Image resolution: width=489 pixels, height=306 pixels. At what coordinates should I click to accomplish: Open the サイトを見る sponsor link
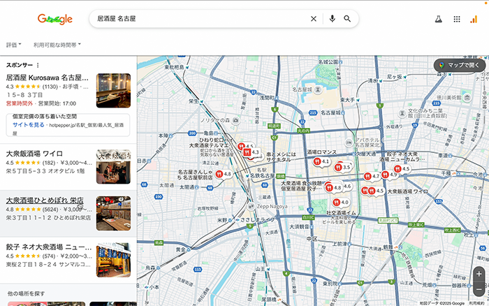point(29,125)
